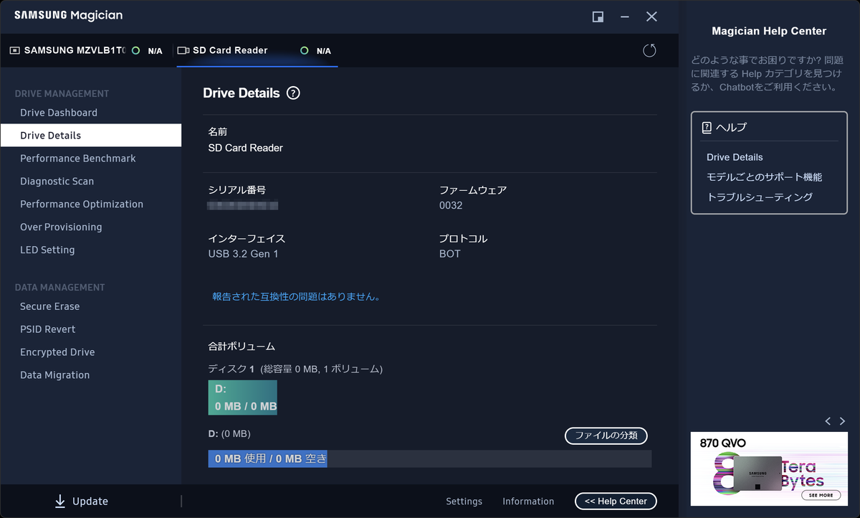
Task: Click the Samsung Magician logo
Action: [68, 15]
